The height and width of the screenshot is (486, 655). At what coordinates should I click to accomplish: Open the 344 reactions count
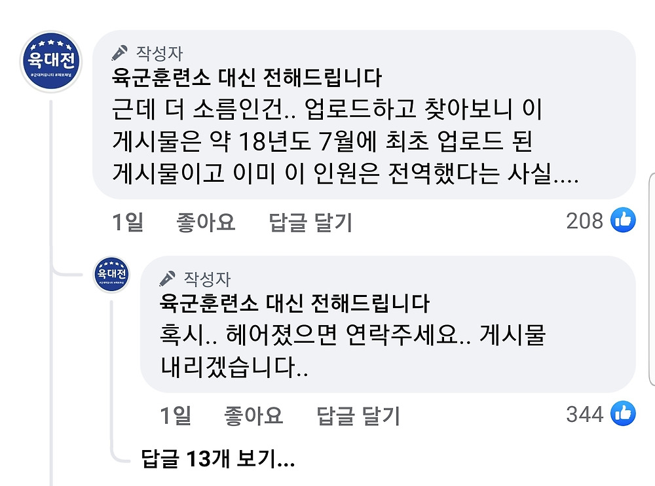[584, 414]
